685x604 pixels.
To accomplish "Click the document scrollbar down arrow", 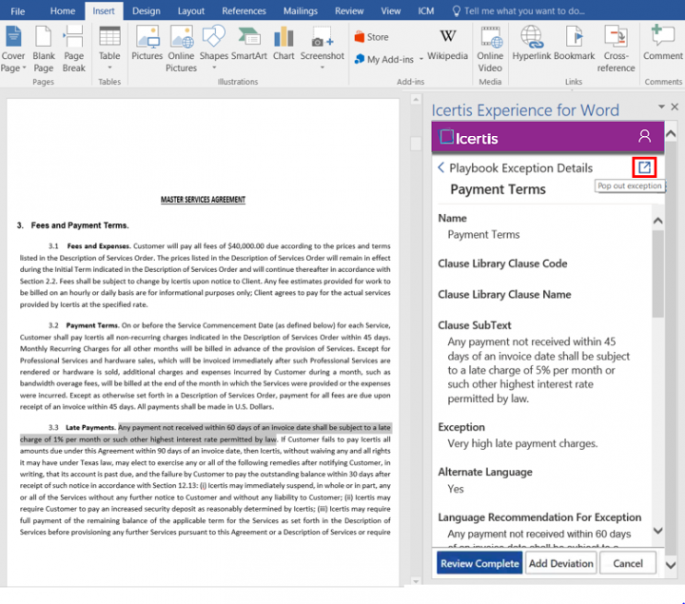I will click(x=416, y=581).
